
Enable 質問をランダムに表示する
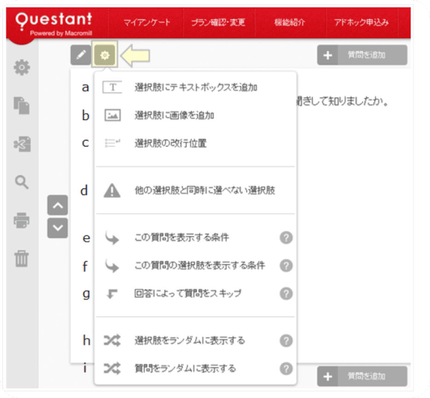(x=186, y=368)
